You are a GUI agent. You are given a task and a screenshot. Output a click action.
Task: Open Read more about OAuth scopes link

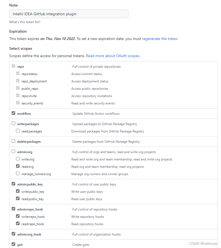pyautogui.click(x=113, y=56)
